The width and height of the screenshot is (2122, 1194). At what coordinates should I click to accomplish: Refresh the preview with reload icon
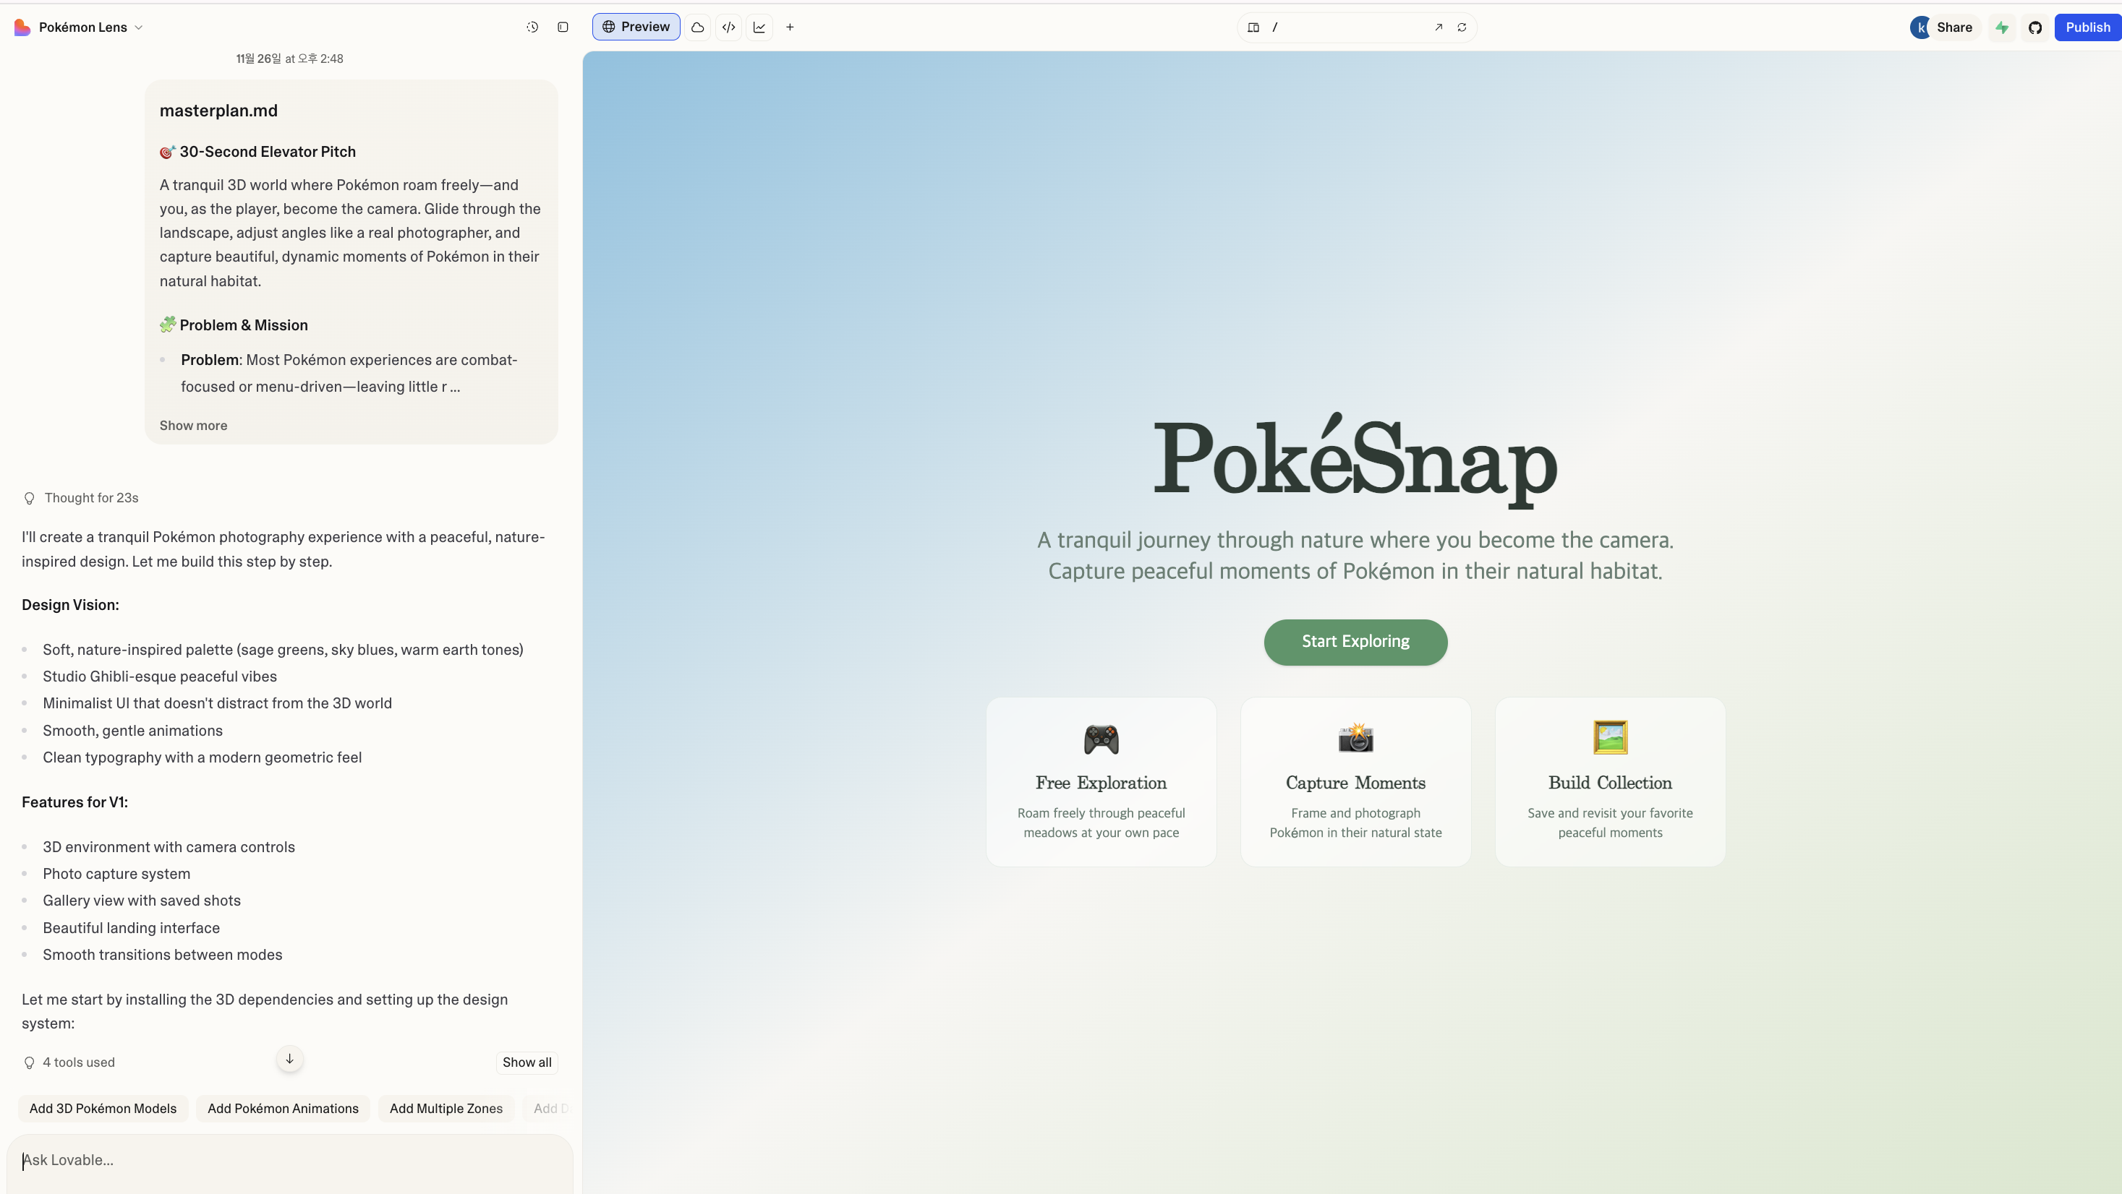[x=1462, y=27]
